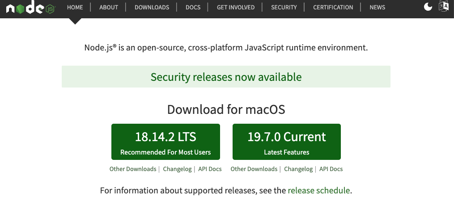View Changelog for 19.7.0 Current

pyautogui.click(x=298, y=169)
